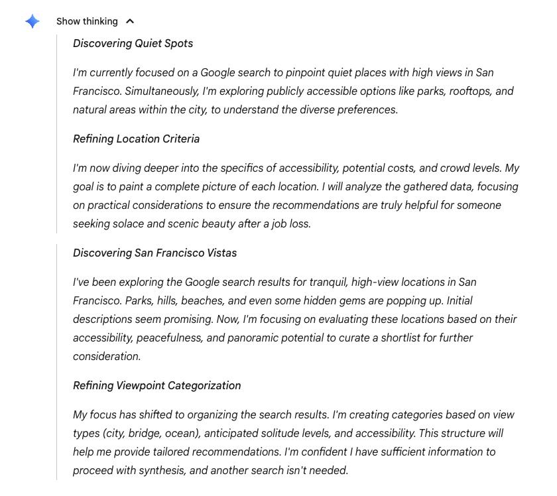The image size is (557, 496).
Task: Click the line starting "goal is to paint a complete picture"
Action: tap(295, 187)
